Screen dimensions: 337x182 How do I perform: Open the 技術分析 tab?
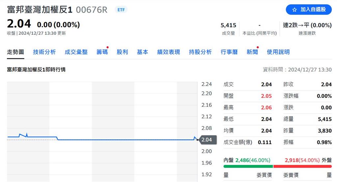coord(44,52)
